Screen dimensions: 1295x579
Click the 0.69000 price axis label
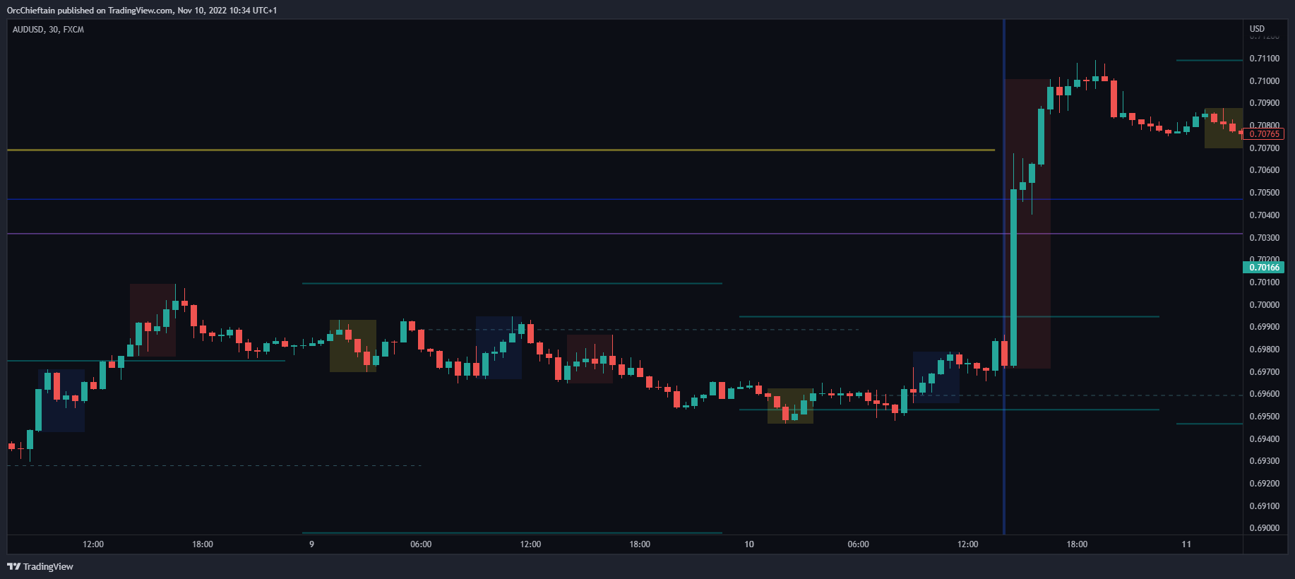[x=1264, y=528]
